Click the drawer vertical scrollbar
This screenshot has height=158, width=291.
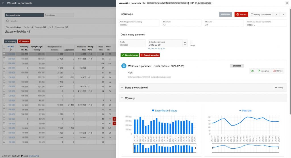(290, 61)
